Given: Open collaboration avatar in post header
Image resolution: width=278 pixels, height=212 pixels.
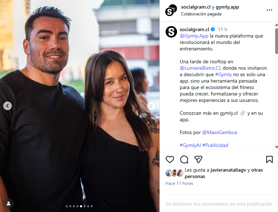Looking at the screenshot, I should [x=171, y=10].
